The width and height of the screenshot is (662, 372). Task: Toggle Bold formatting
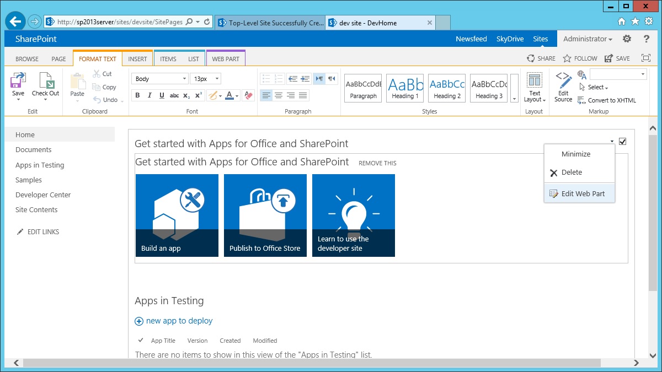pos(137,95)
